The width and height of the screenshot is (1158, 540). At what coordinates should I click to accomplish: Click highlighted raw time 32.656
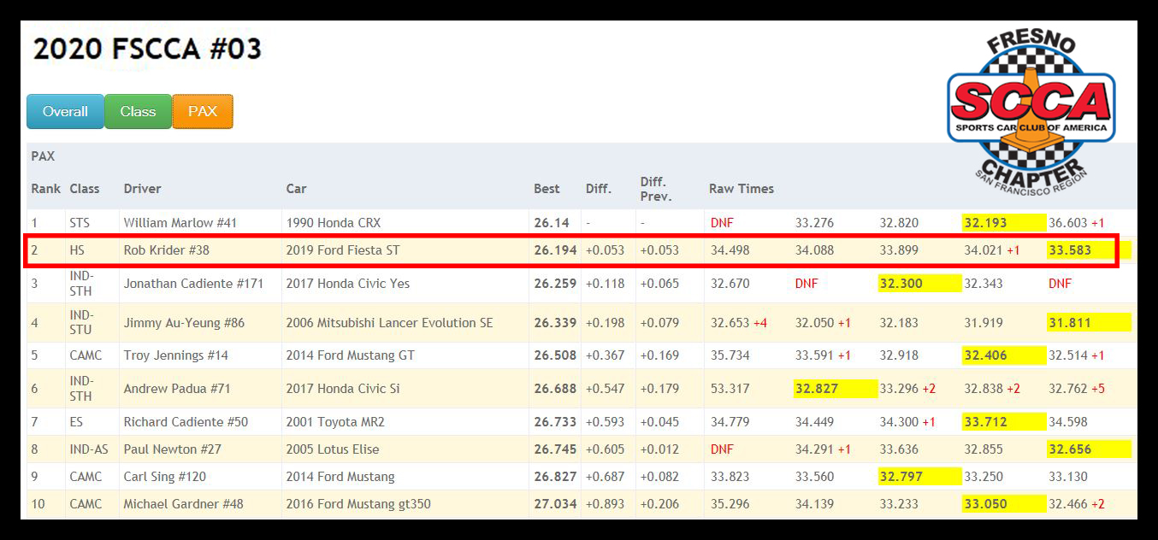click(1089, 449)
